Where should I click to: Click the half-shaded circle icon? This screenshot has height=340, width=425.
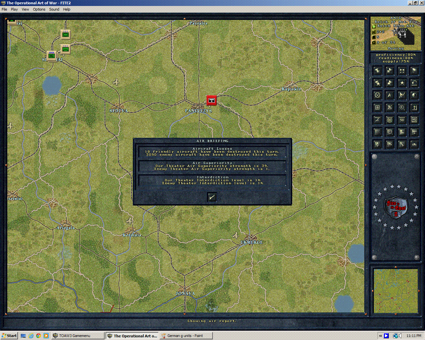[414, 95]
